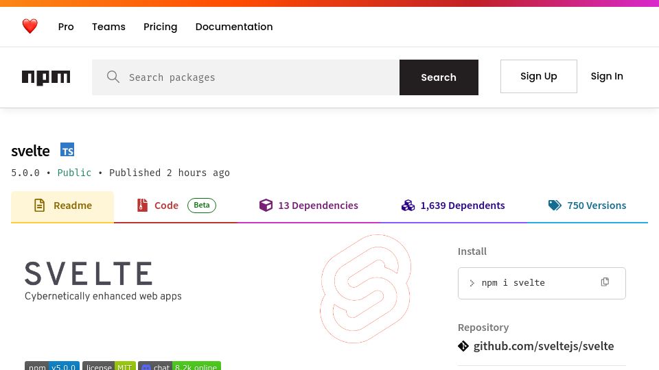Click the chat 8.2k online badge
The width and height of the screenshot is (659, 370).
[179, 366]
